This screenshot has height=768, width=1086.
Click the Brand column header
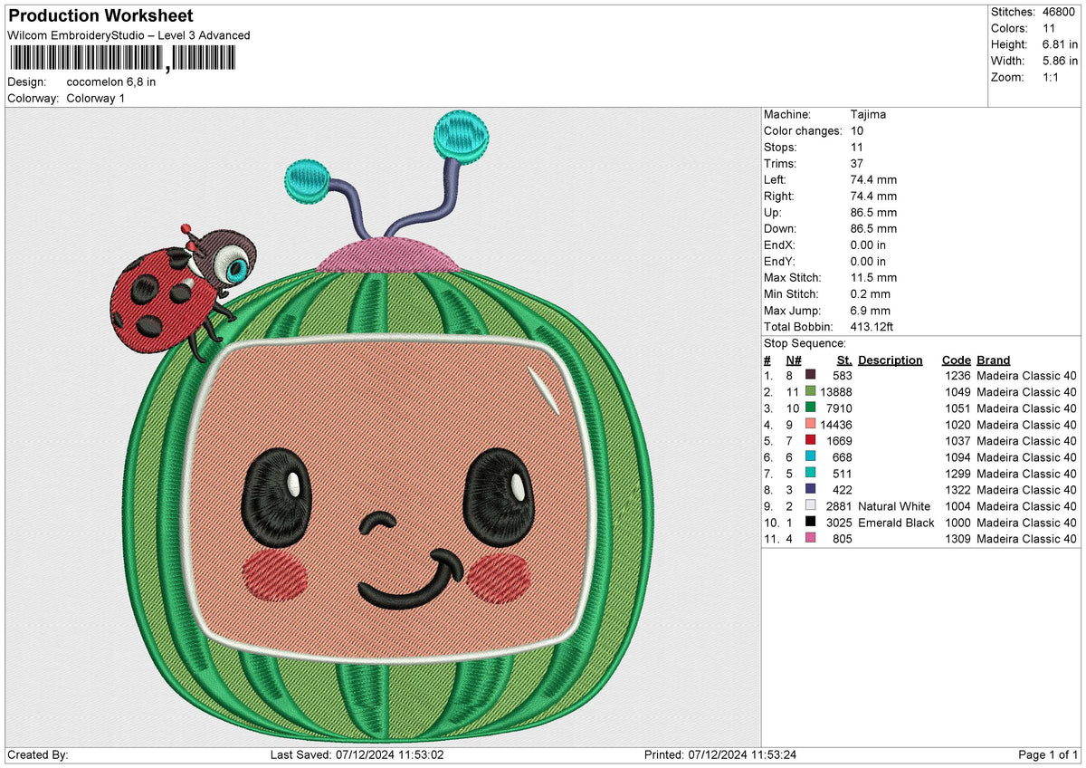994,360
